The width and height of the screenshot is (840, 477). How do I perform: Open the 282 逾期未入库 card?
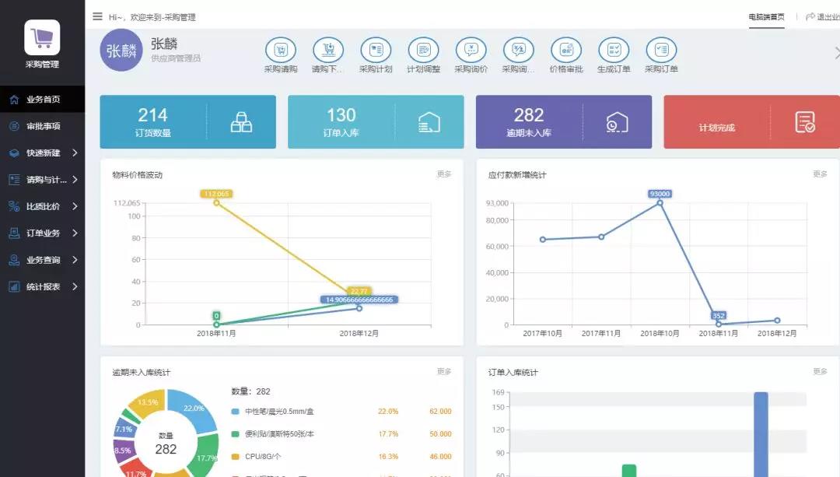click(x=564, y=122)
